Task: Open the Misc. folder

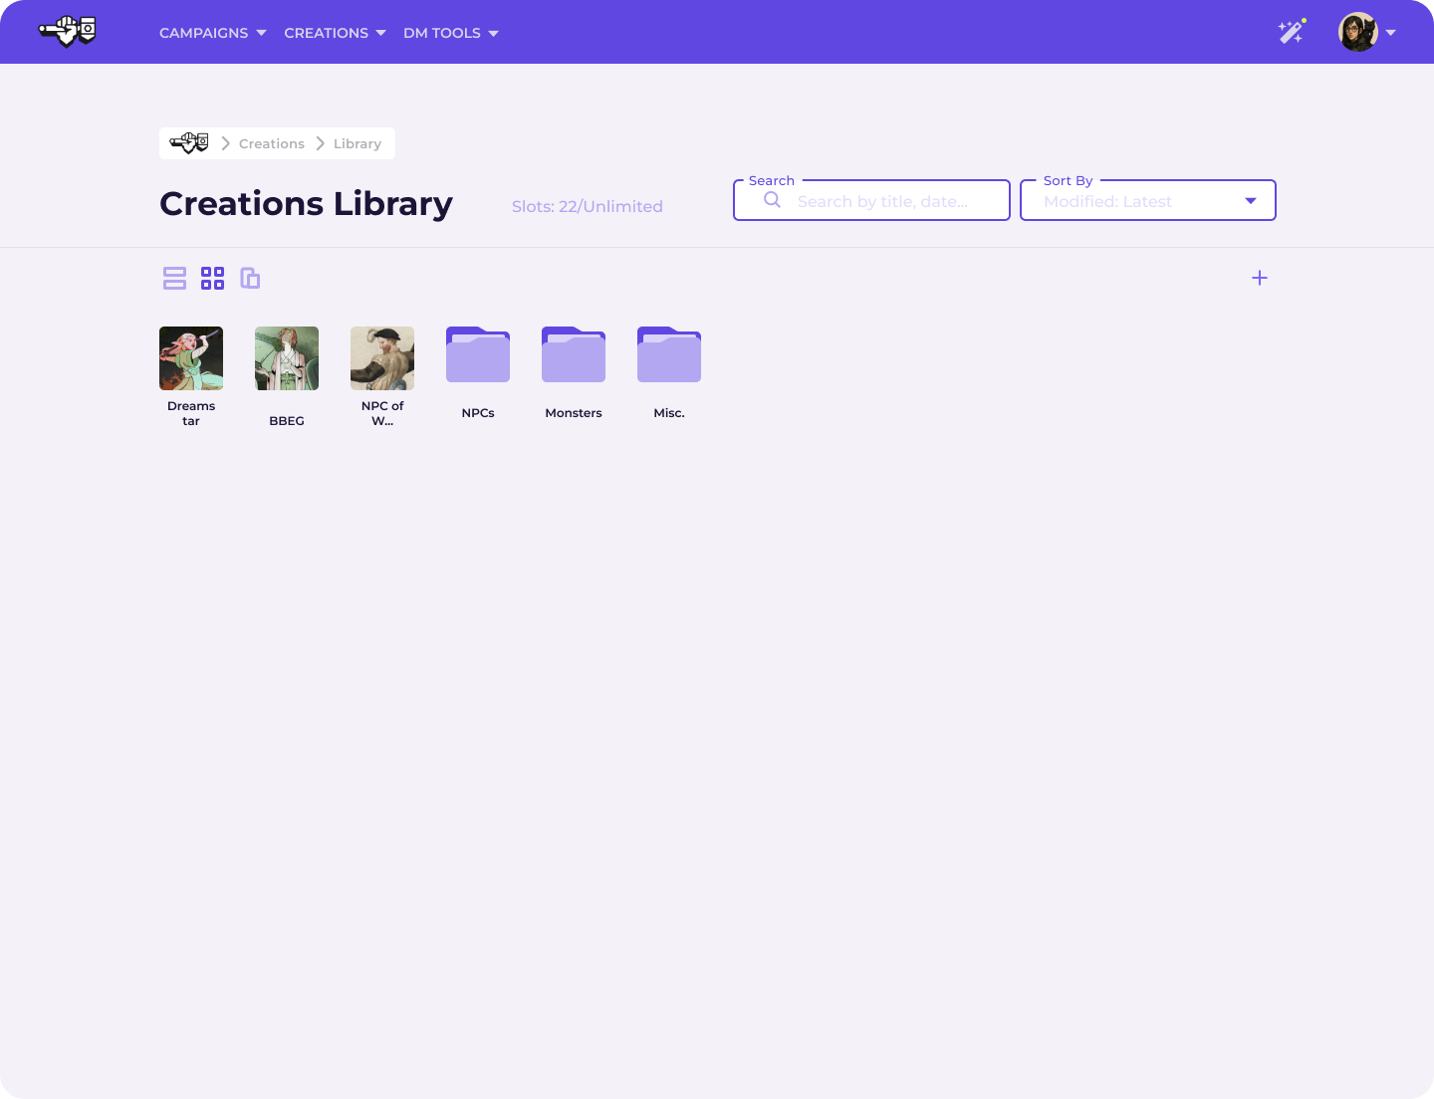Action: click(x=669, y=355)
